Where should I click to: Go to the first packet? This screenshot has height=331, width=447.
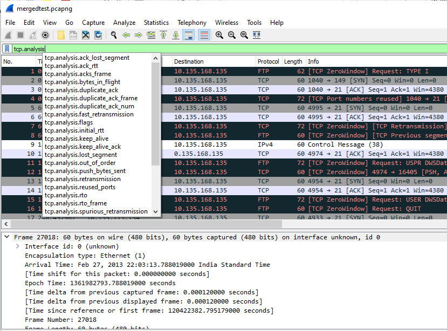pos(164,35)
